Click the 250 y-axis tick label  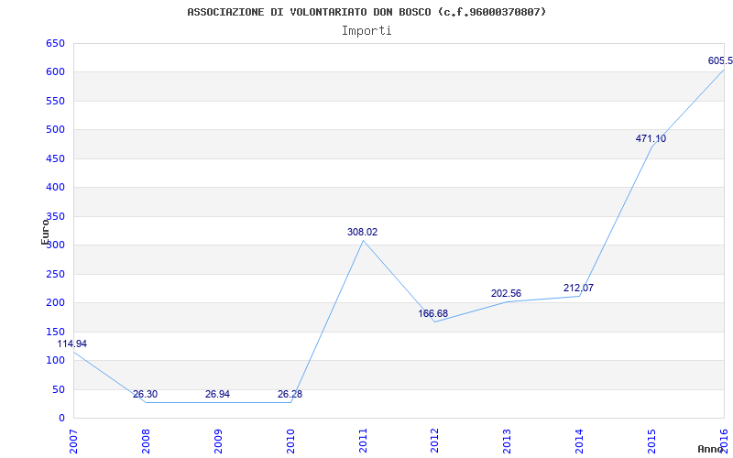pos(55,274)
